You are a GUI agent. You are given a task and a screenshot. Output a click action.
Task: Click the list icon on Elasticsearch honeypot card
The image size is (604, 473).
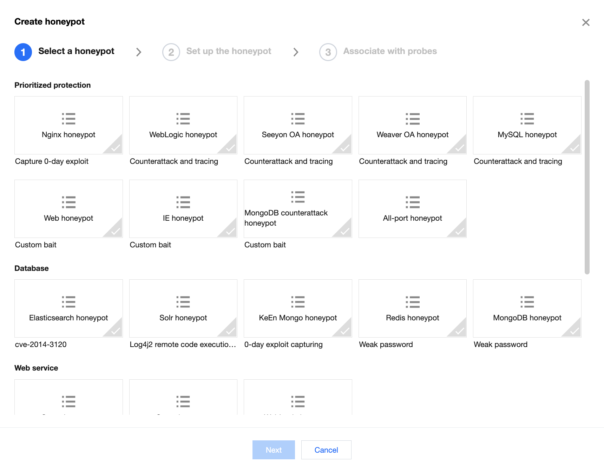pos(68,302)
